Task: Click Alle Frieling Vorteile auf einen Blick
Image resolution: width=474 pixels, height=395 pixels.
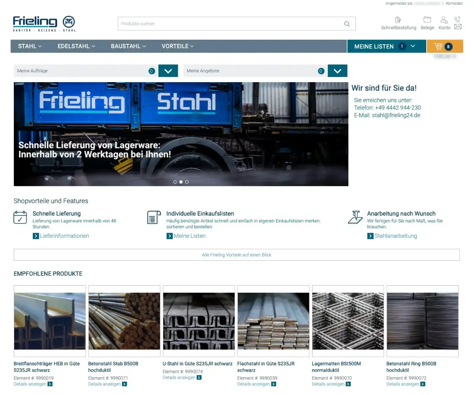Action: click(237, 255)
